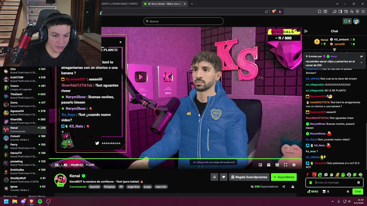Viewport: 367px width, 206px height.
Task: Share the stream via share icon
Action: (x=284, y=187)
